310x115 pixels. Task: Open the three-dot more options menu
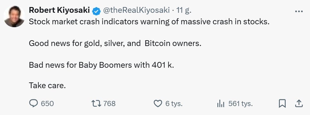[299, 11]
